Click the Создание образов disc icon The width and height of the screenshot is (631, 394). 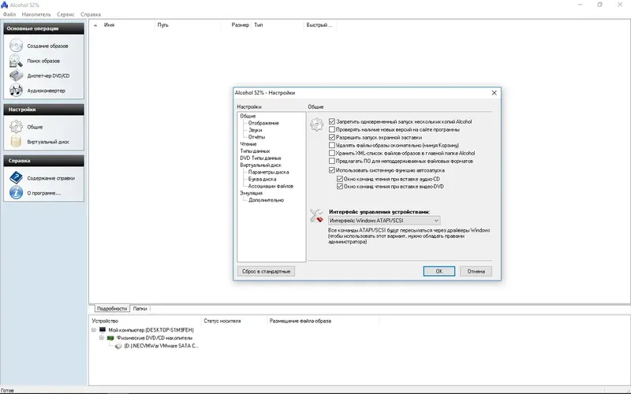pyautogui.click(x=16, y=46)
